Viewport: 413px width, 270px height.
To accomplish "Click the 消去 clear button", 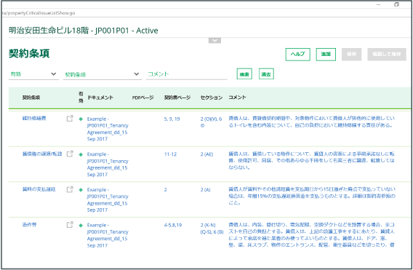I will 266,74.
